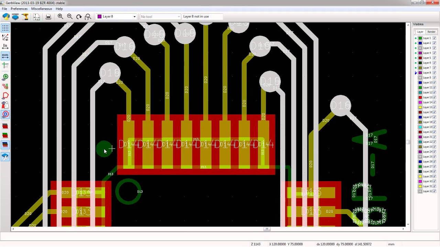Open the Miscellaneous menu
Viewport: 440px width, 247px height.
(41, 9)
